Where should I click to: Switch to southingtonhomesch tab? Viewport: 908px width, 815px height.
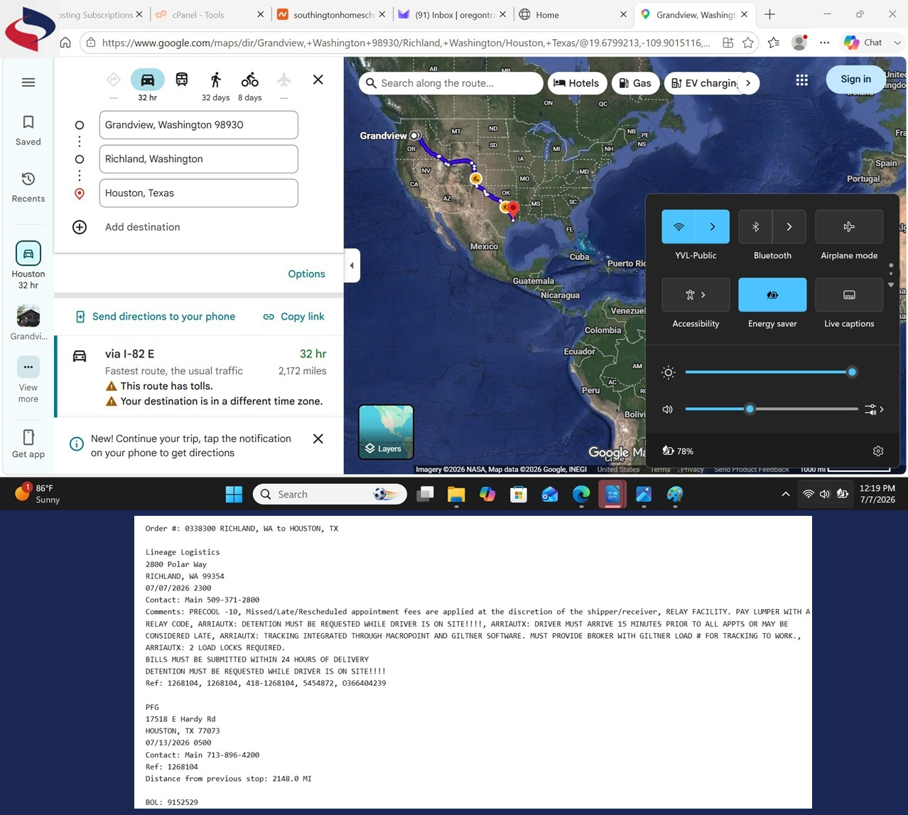point(330,14)
